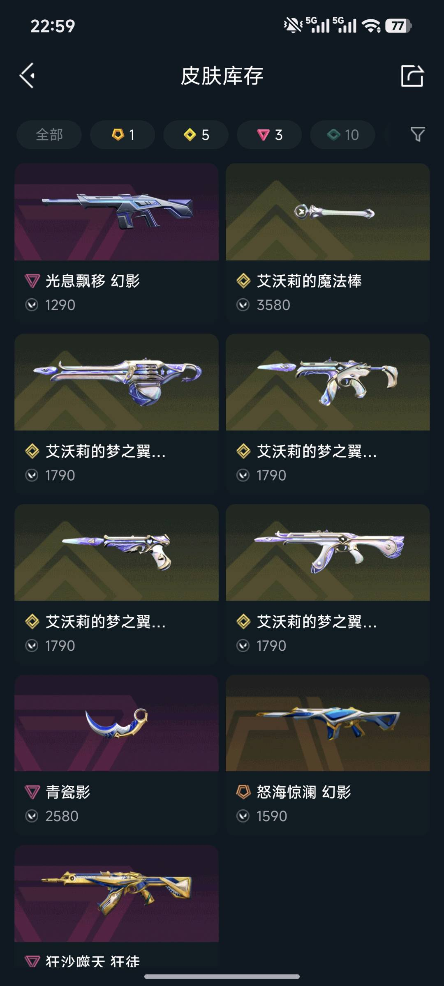Viewport: 444px width, 986px height.
Task: Select green tier chip showing 10
Action: tap(342, 135)
